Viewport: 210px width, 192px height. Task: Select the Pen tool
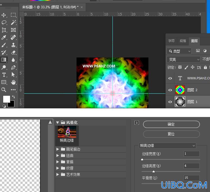click(x=13, y=67)
